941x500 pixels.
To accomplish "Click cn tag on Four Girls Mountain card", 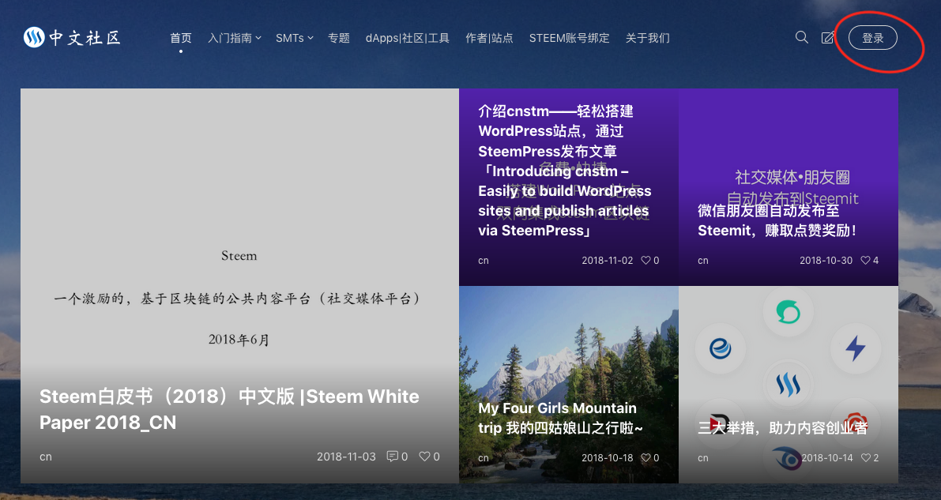I will tap(483, 458).
